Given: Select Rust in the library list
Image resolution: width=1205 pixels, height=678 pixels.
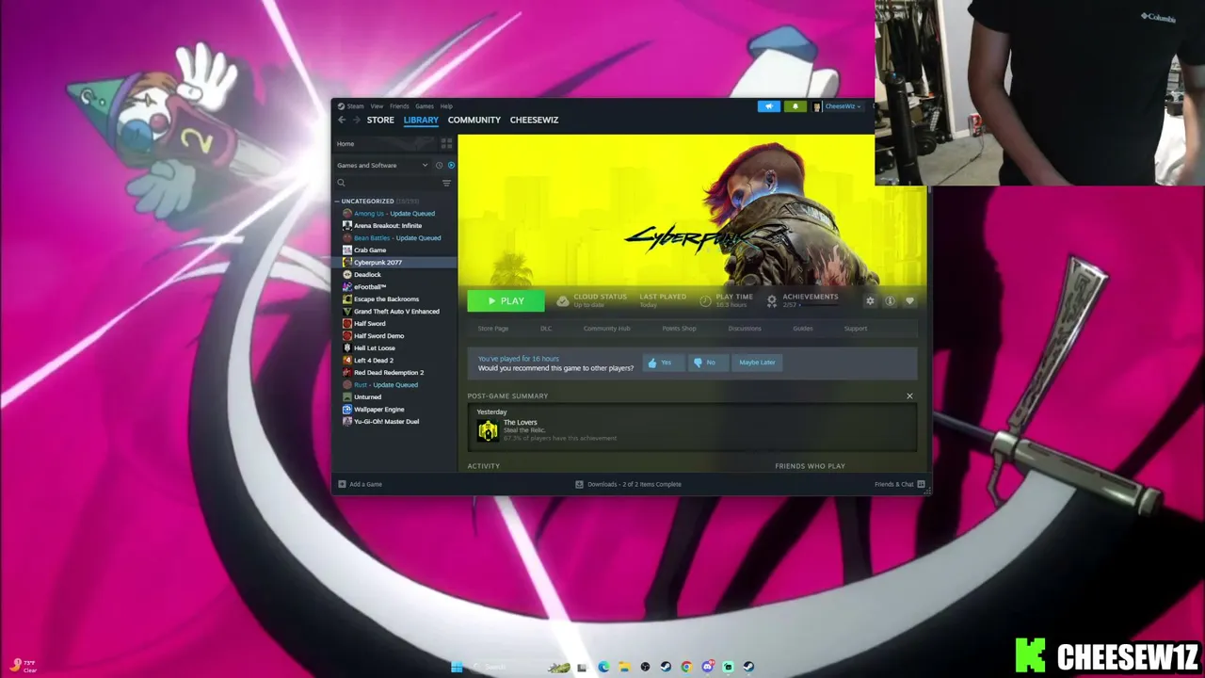Looking at the screenshot, I should click(x=395, y=385).
